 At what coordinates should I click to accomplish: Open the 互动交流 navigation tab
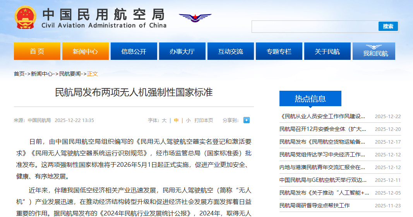[x=231, y=51]
